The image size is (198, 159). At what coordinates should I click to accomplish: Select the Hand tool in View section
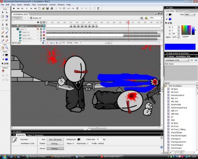click(x=3, y=48)
